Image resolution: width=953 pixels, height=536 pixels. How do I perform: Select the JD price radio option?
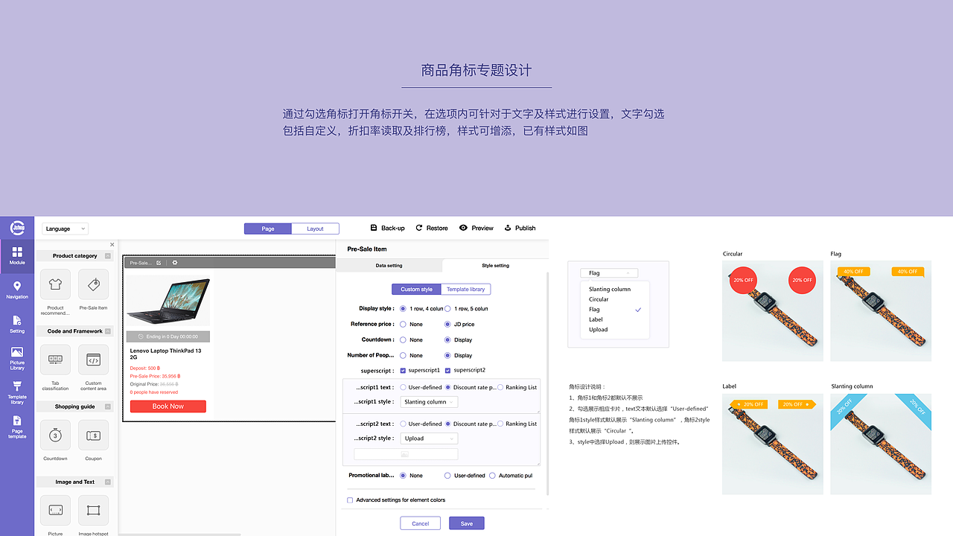pos(447,324)
